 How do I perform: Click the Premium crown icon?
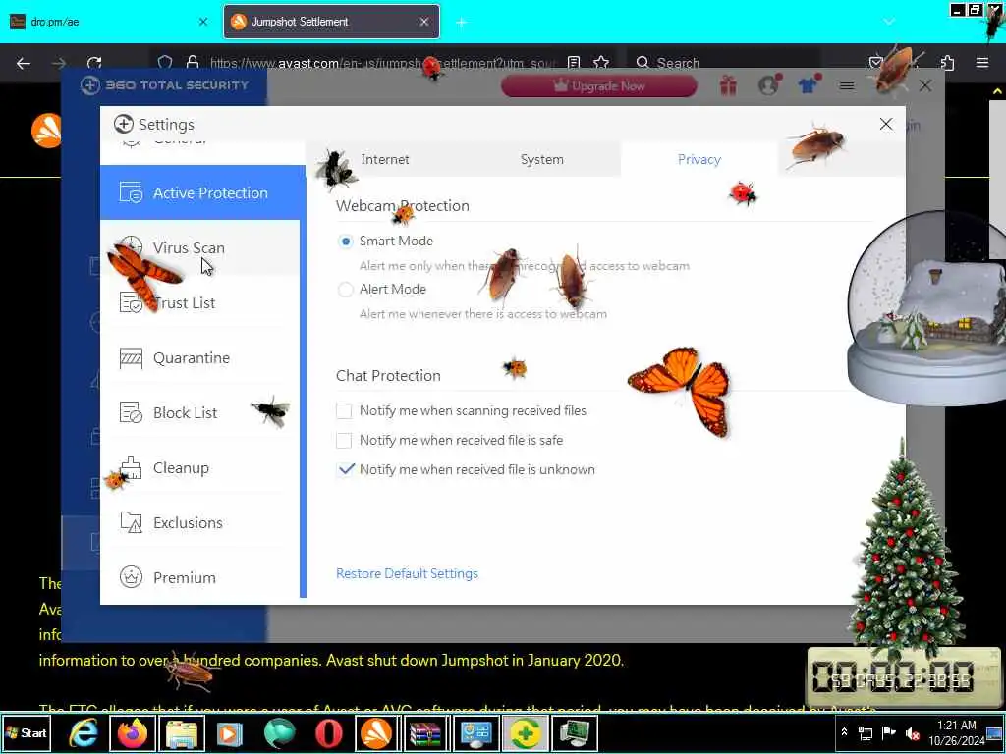(131, 577)
